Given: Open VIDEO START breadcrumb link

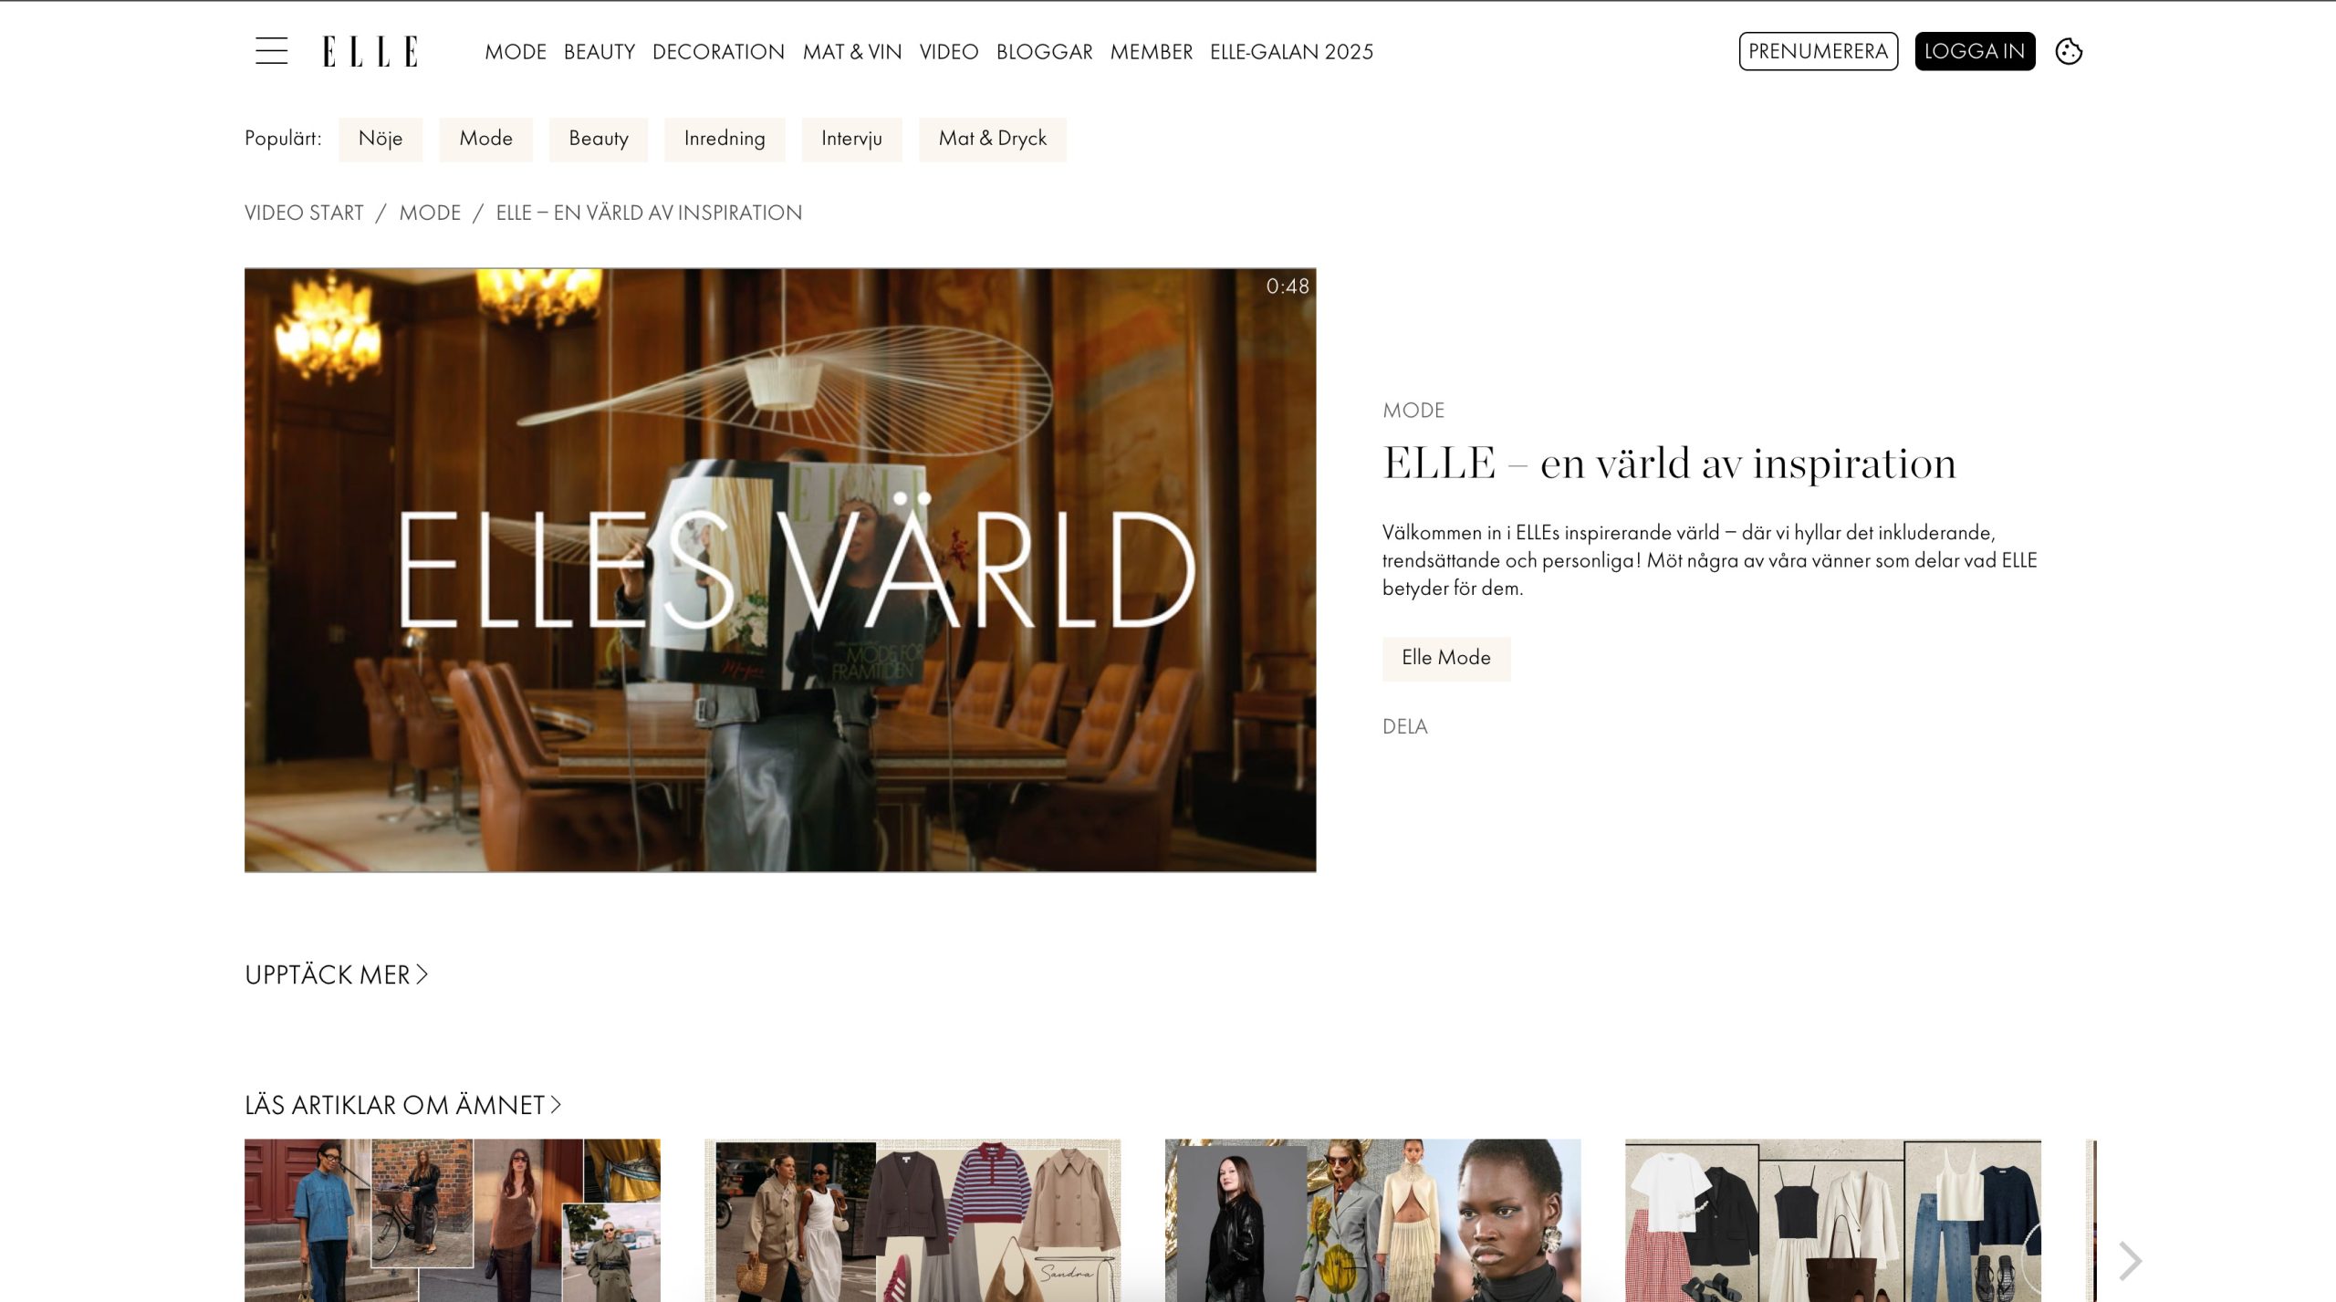Looking at the screenshot, I should tap(304, 213).
